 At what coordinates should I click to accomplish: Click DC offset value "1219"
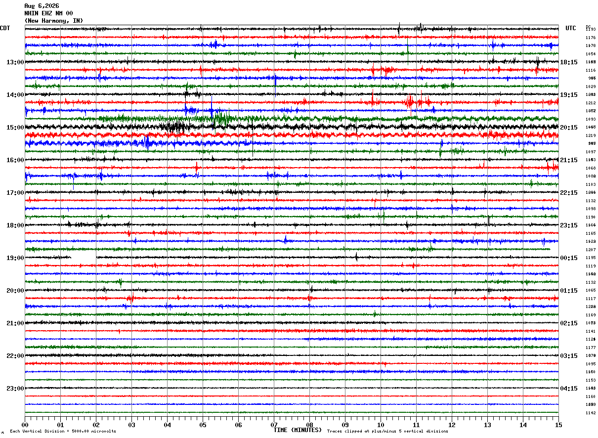[x=591, y=135]
